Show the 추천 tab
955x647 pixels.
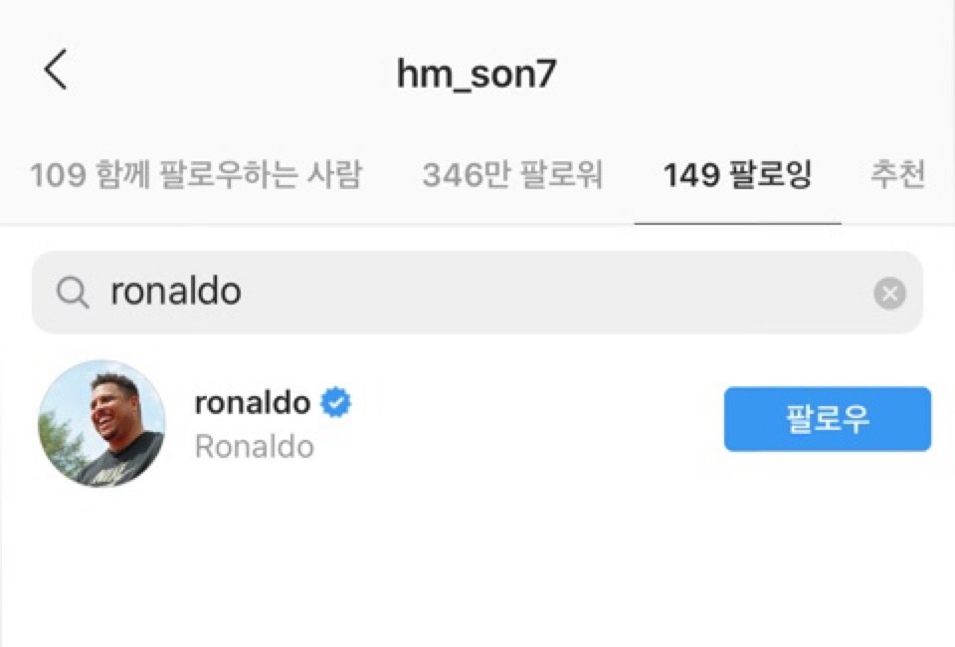(897, 175)
